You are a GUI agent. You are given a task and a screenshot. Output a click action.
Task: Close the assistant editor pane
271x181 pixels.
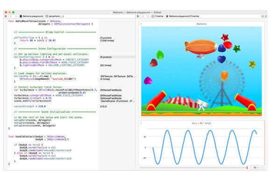266,16
